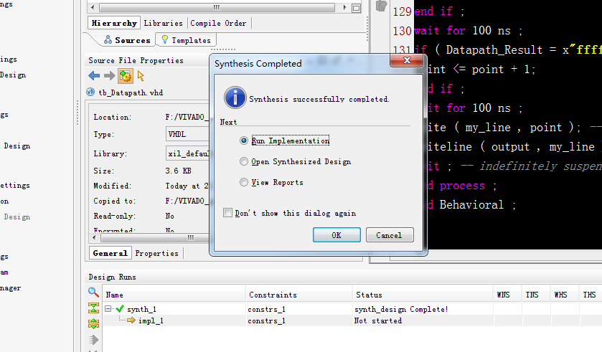Enable Don't show this dialog again
The width and height of the screenshot is (602, 352).
tap(227, 213)
